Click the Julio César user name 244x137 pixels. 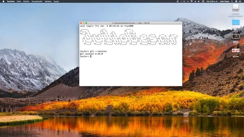click(x=225, y=2)
